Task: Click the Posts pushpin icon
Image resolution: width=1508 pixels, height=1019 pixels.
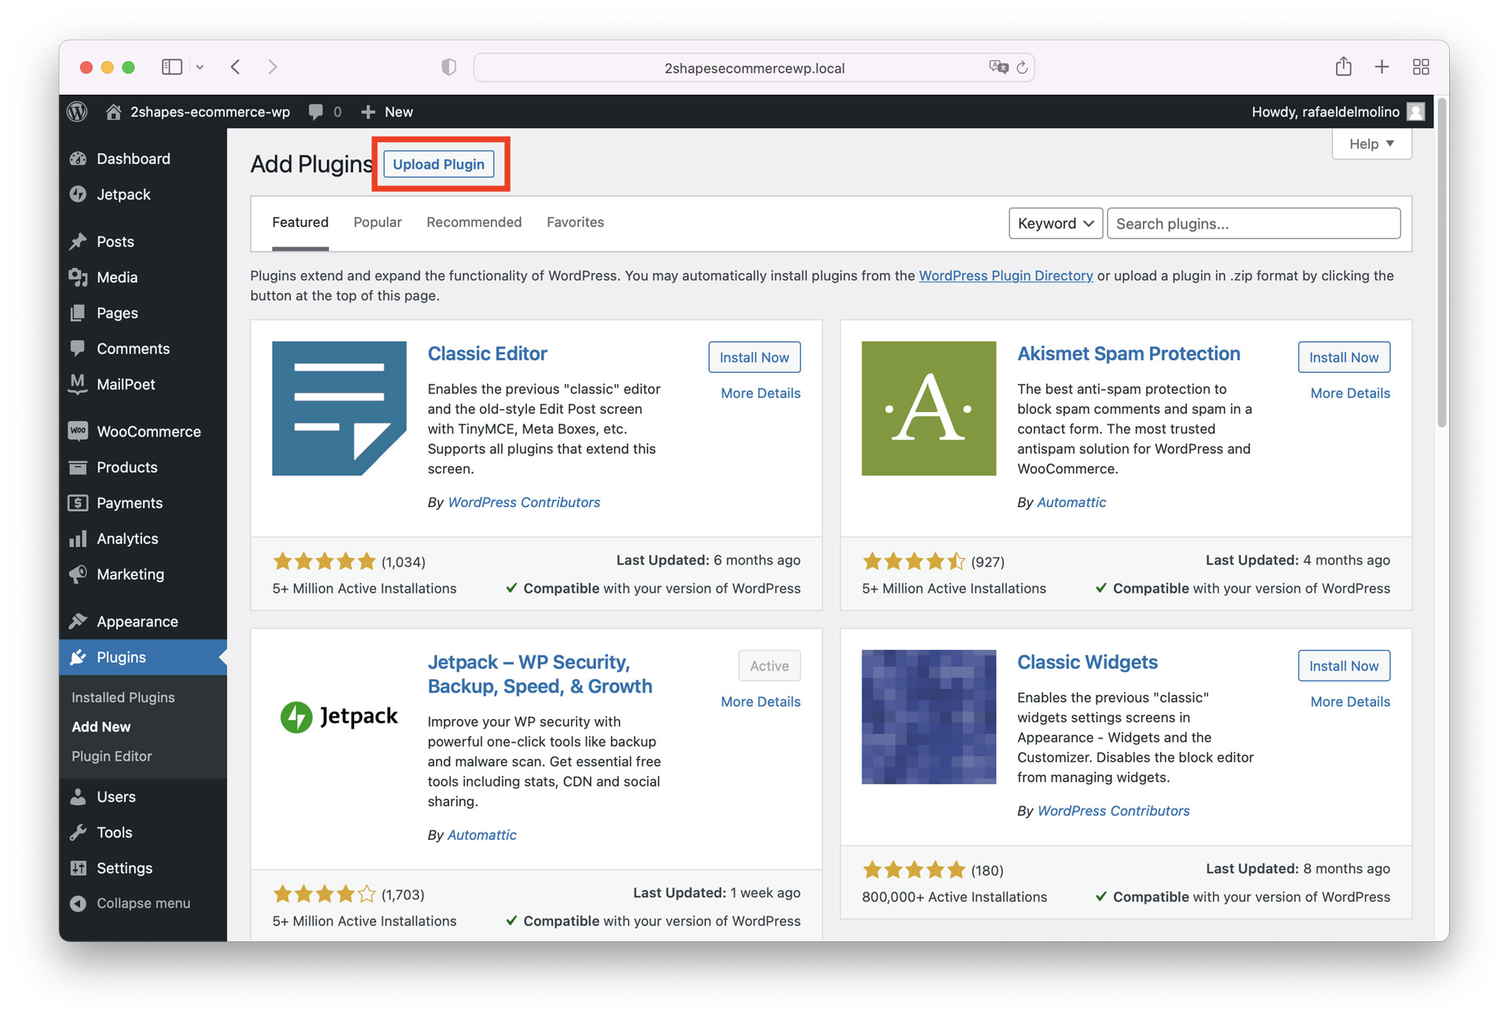Action: [x=78, y=241]
